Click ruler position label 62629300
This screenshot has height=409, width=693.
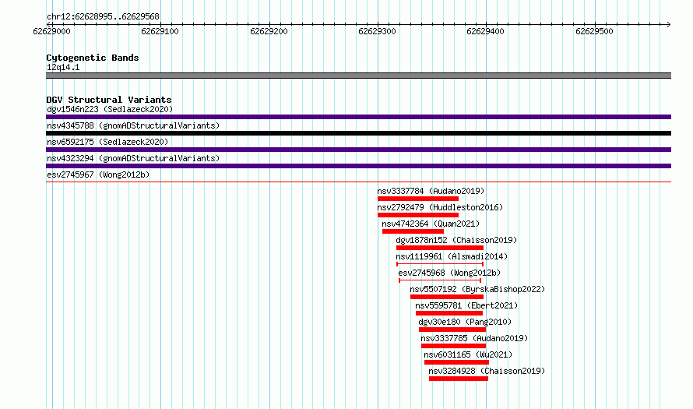pyautogui.click(x=377, y=31)
